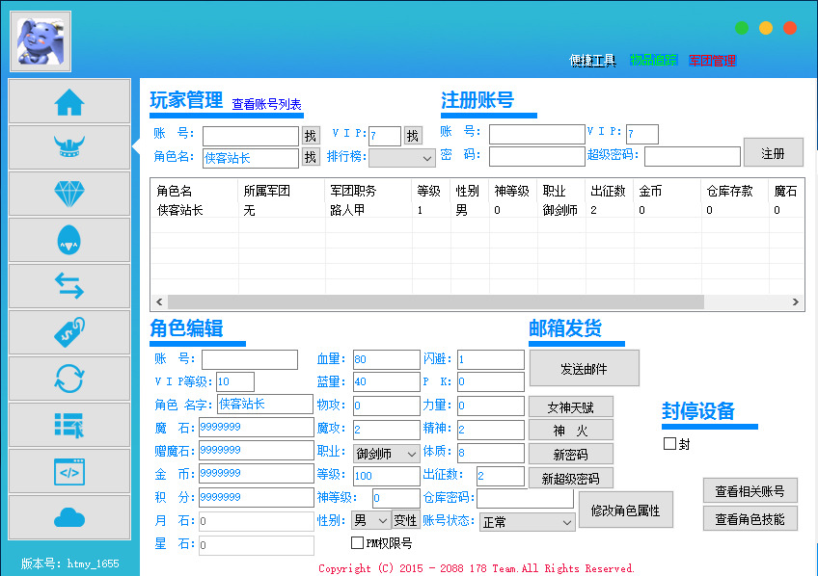
Task: Open the 查看账号列表 link
Action: click(266, 104)
